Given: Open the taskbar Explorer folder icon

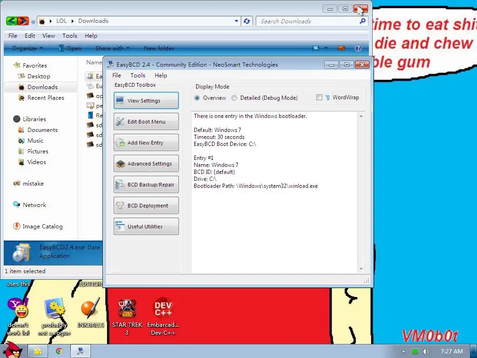Looking at the screenshot, I should tap(38, 351).
